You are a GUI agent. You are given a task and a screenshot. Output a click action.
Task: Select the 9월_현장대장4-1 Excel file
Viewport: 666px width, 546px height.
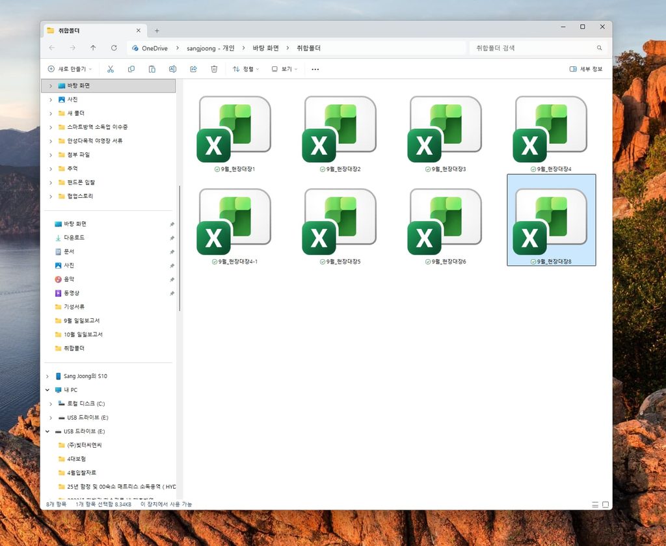point(234,226)
